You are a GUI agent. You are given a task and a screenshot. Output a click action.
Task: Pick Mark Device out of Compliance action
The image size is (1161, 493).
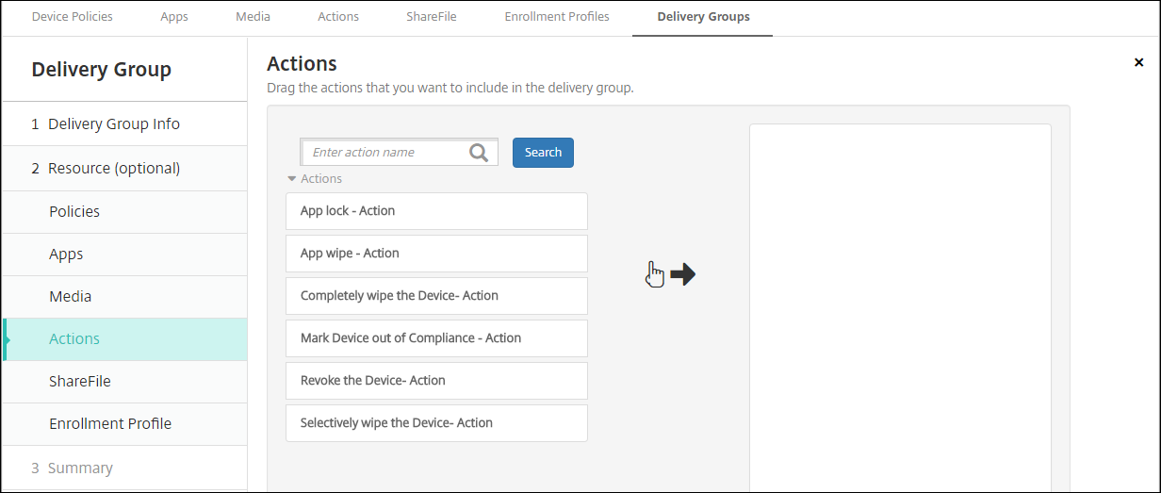[436, 338]
